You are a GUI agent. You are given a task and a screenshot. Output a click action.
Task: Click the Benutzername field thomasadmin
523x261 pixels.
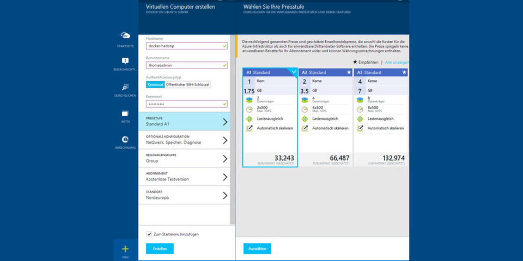tap(187, 65)
